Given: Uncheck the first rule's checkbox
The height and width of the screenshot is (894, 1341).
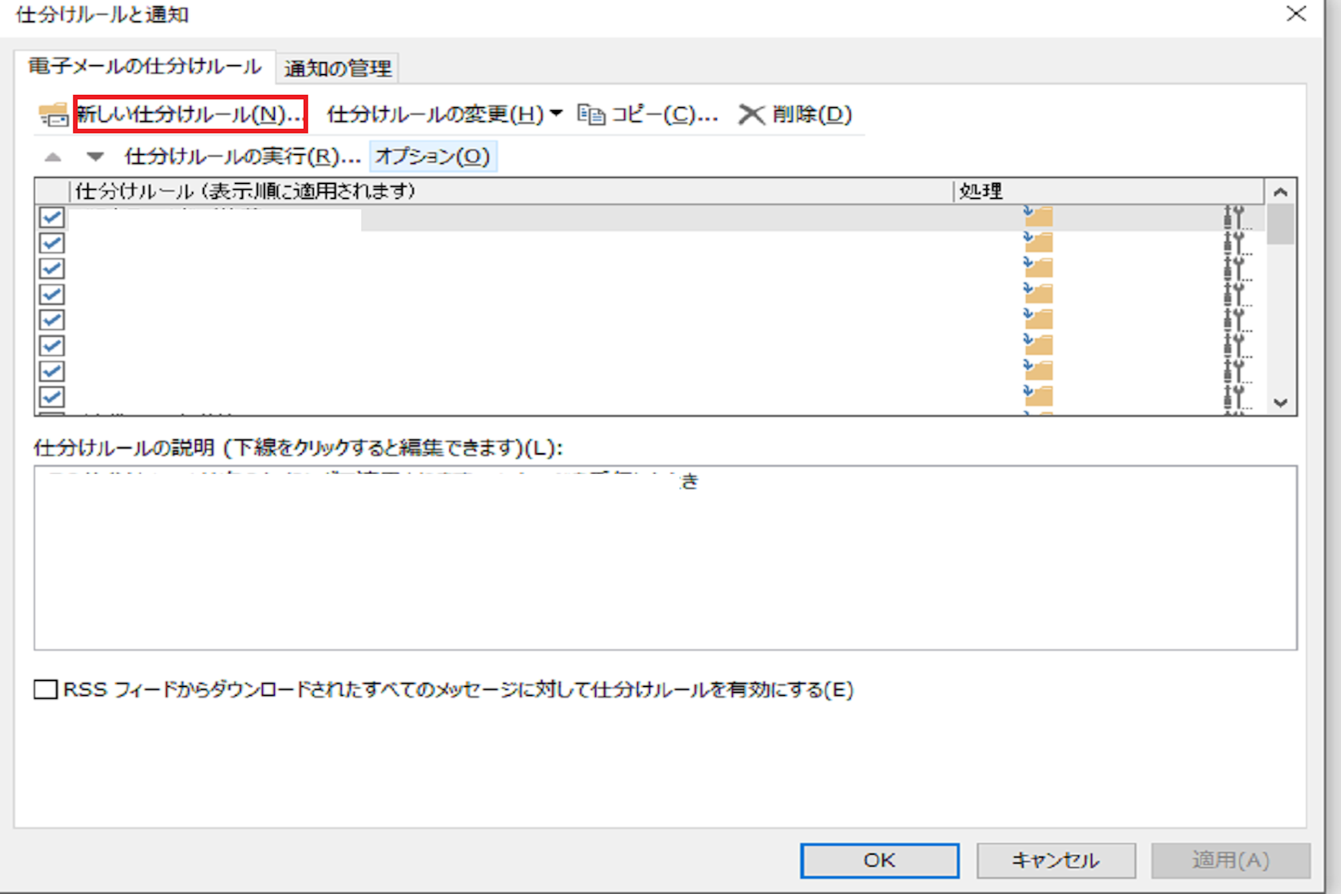Looking at the screenshot, I should [x=52, y=217].
